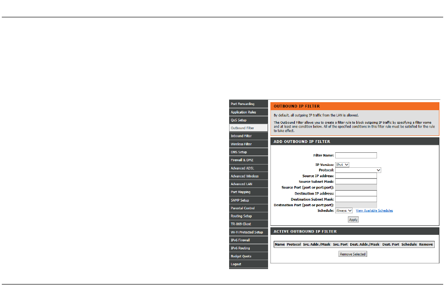The height and width of the screenshot is (307, 446).
Task: Click the Protocol column header
Action: [293, 245]
